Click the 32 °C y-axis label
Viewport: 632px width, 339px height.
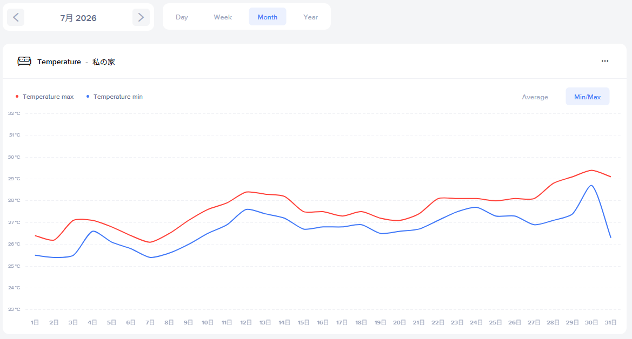point(14,113)
